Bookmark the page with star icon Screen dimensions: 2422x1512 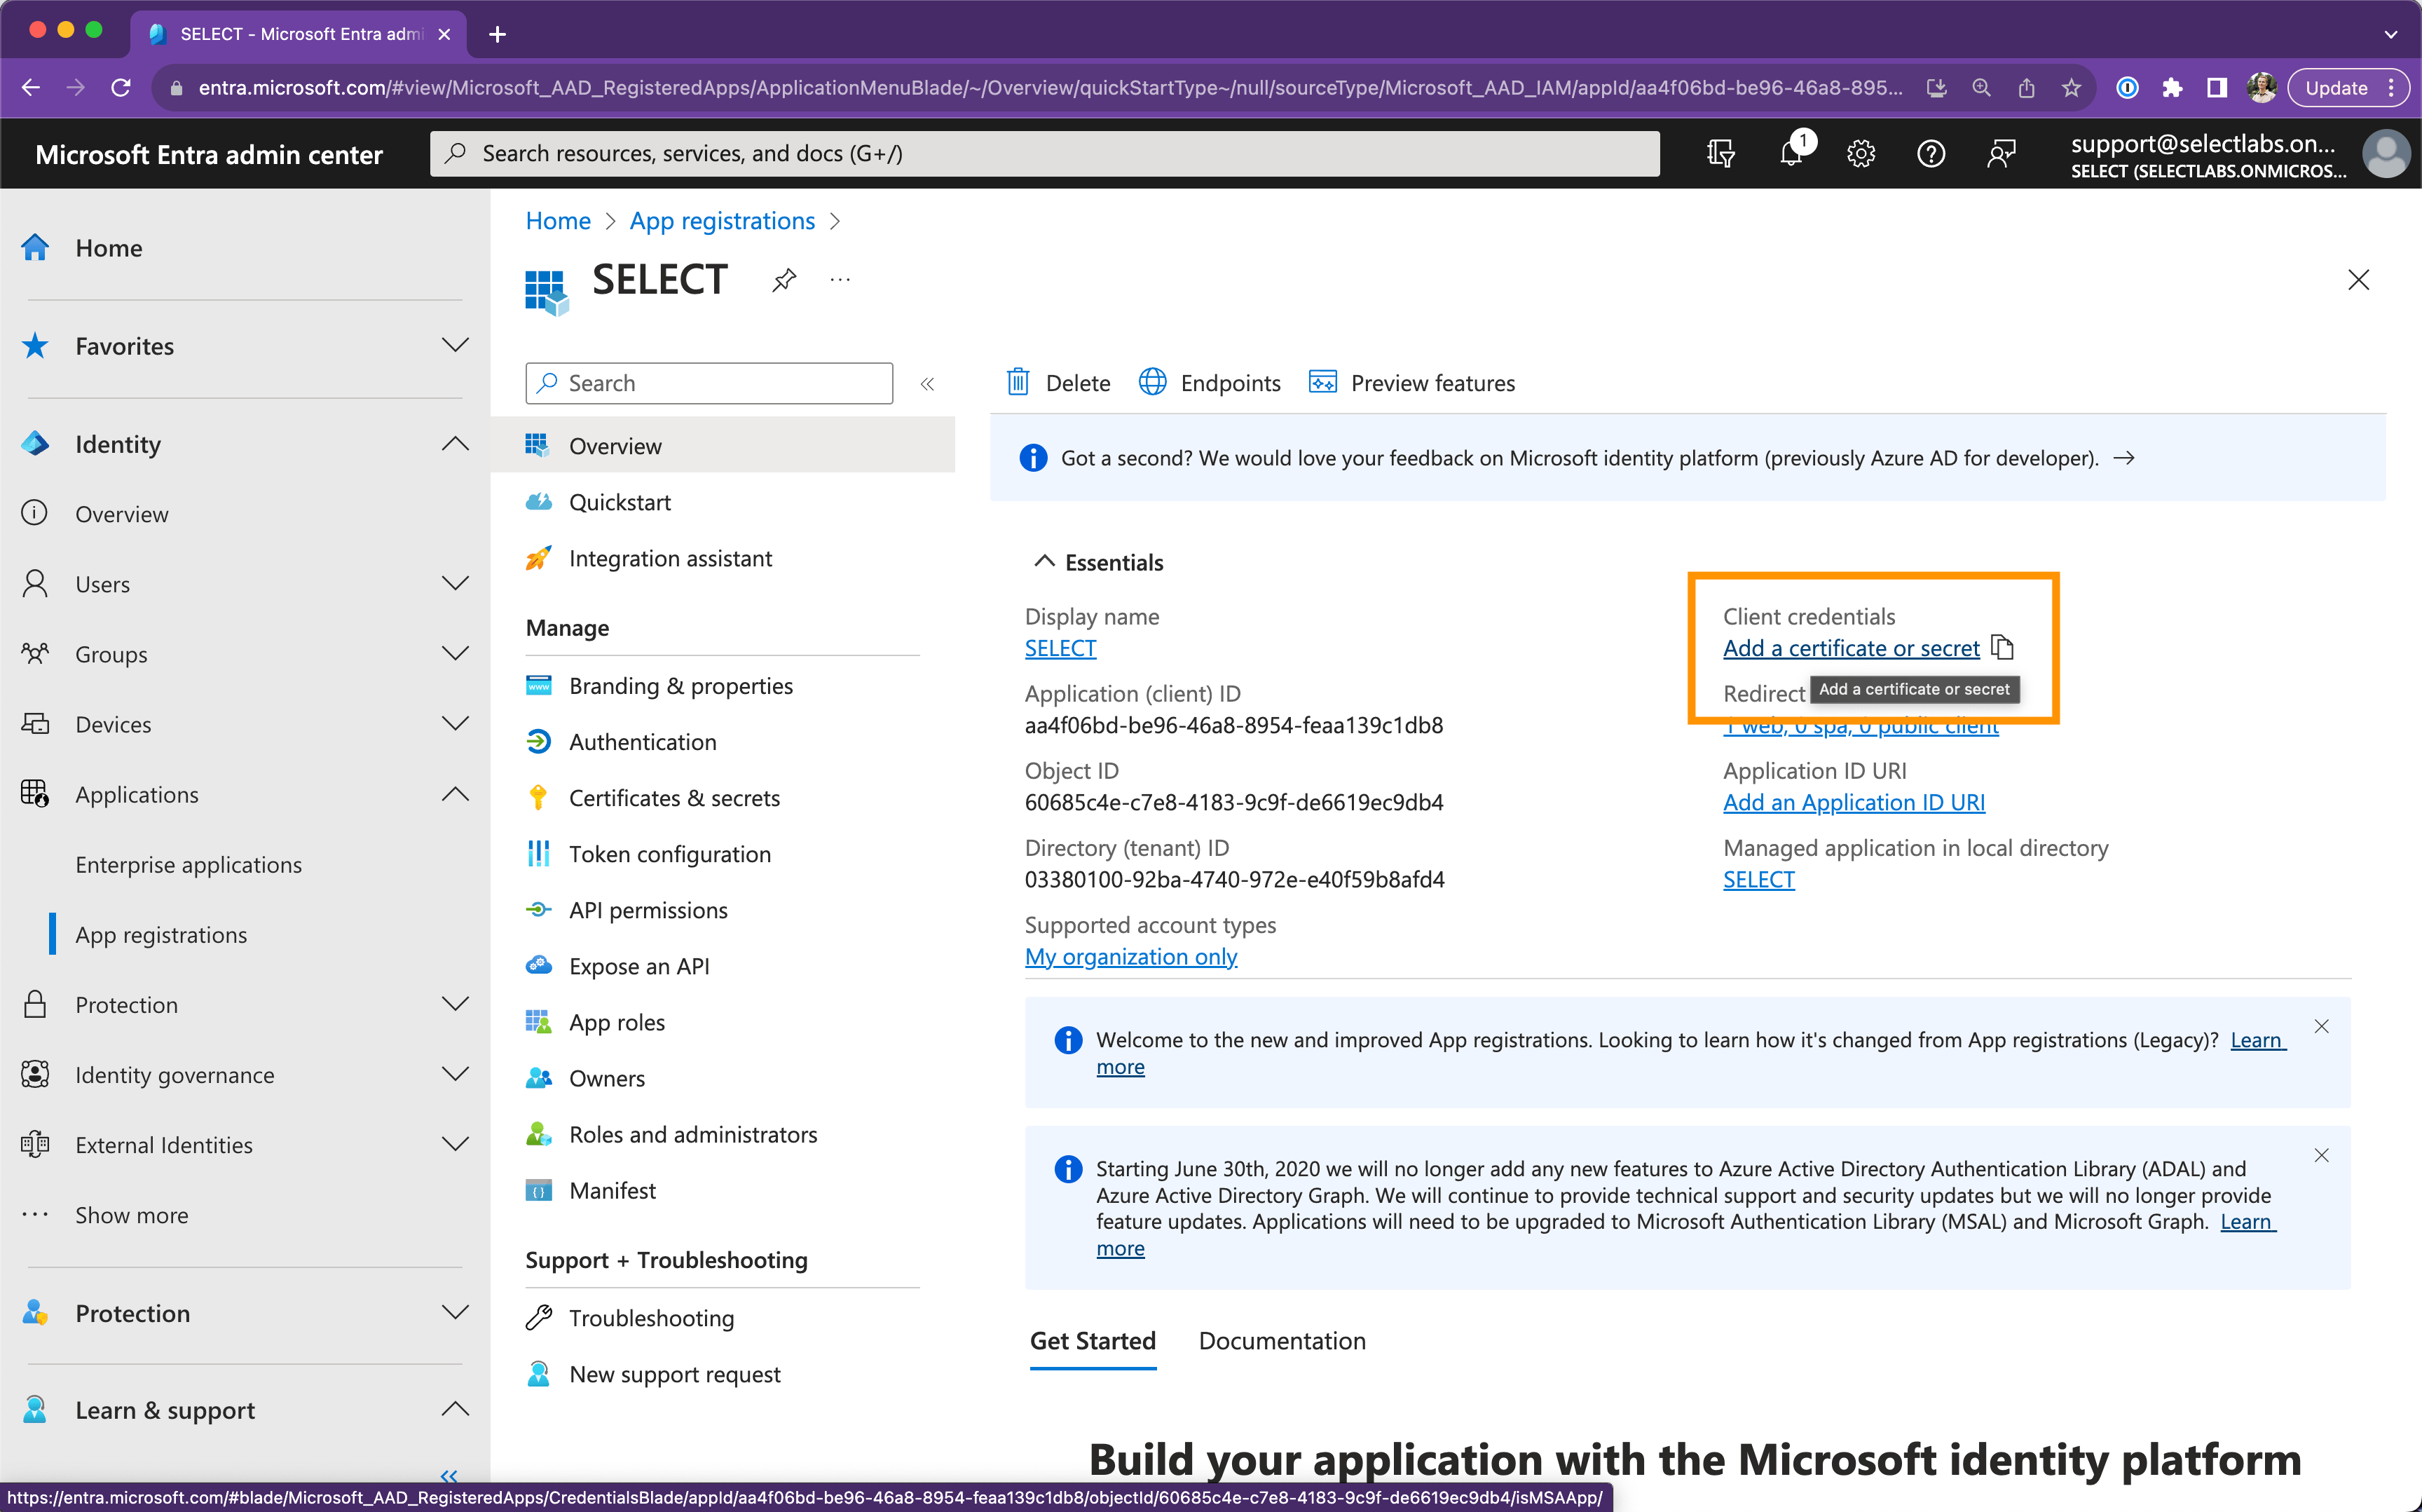click(2070, 88)
